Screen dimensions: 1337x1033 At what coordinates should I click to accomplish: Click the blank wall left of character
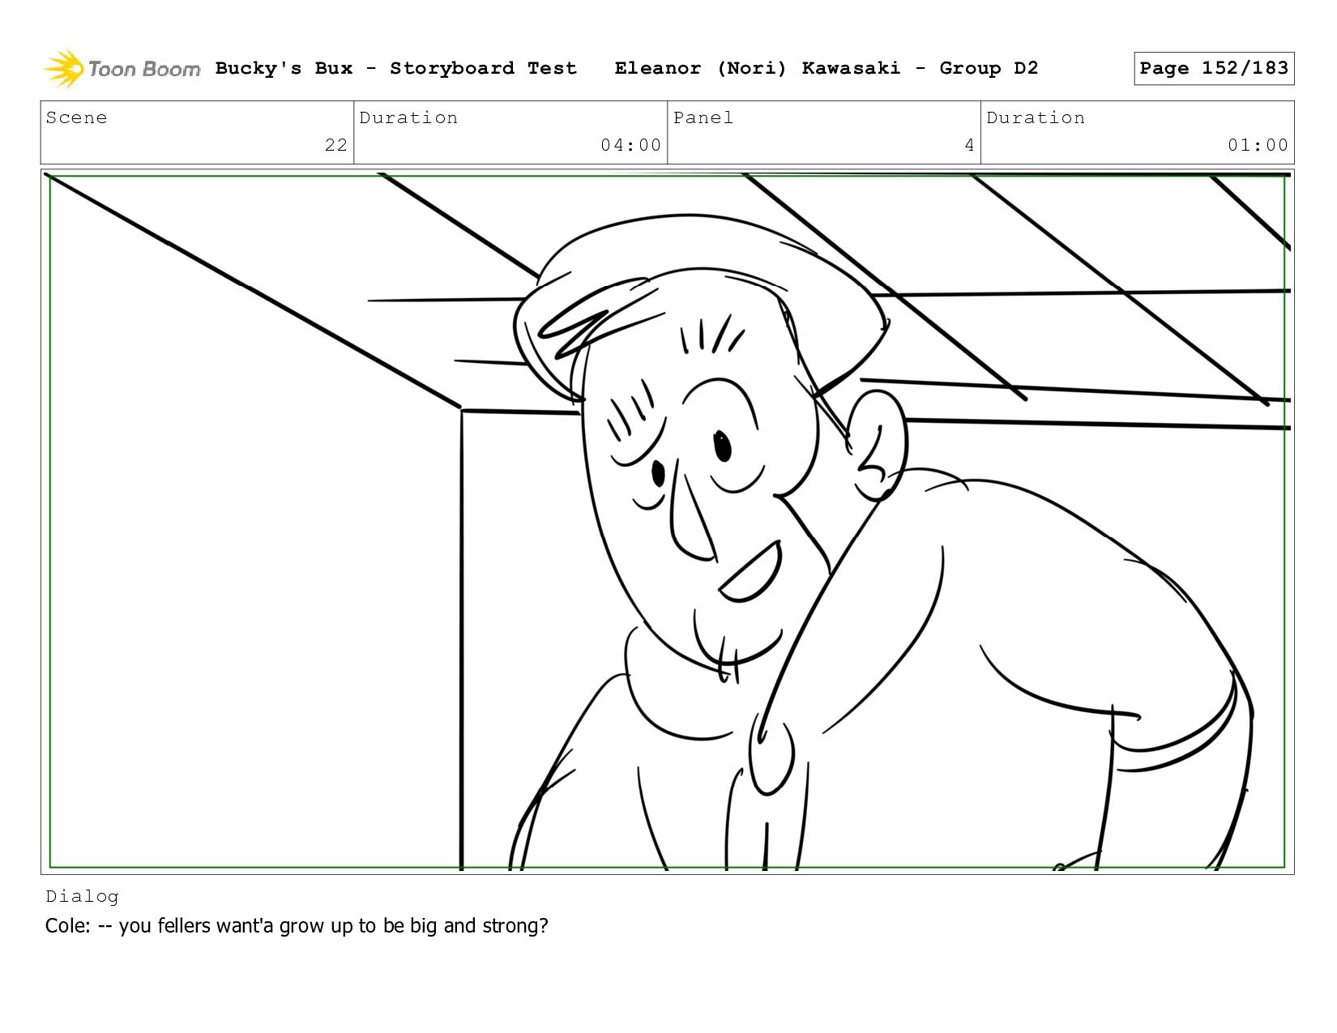tap(243, 608)
